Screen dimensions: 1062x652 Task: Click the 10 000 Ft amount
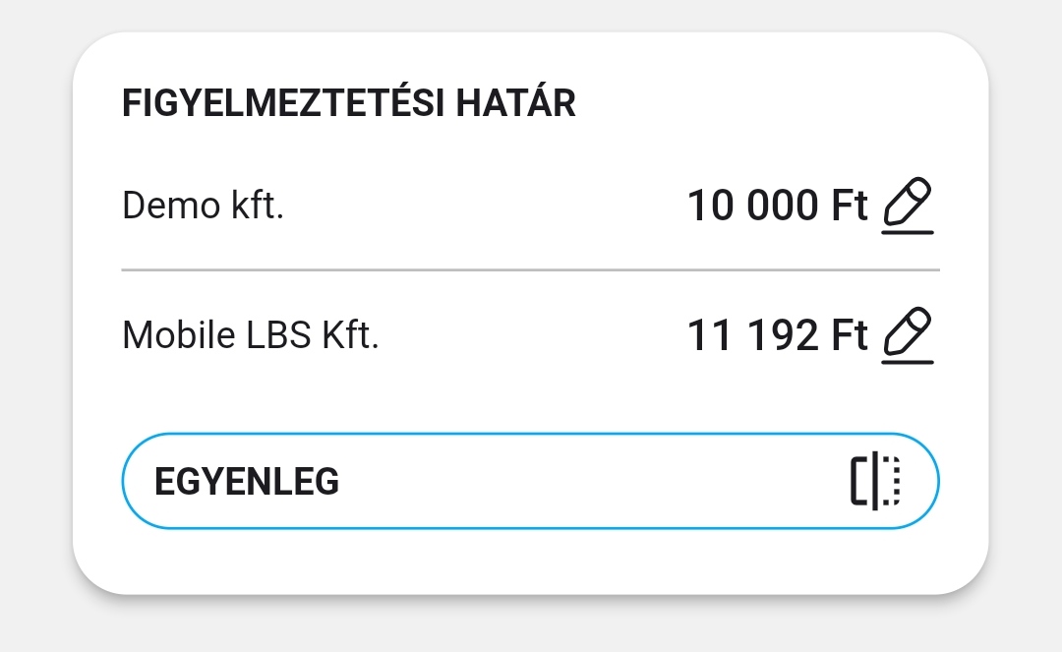point(777,207)
